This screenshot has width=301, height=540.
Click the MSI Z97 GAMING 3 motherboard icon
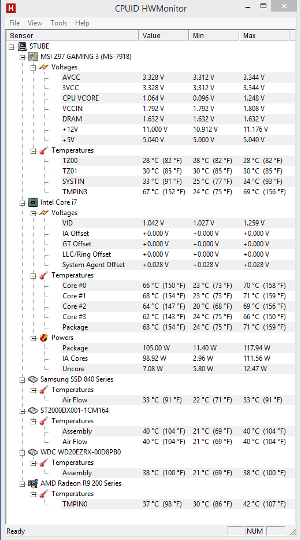(x=33, y=57)
